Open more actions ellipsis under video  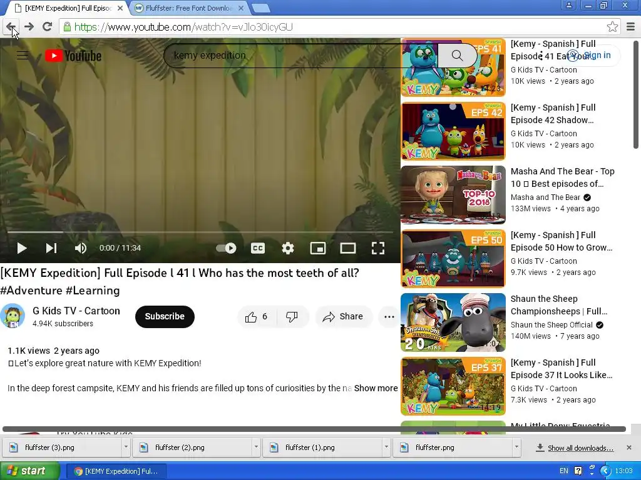coord(389,317)
